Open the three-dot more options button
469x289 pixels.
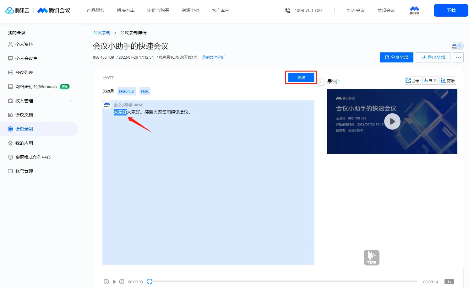[458, 57]
